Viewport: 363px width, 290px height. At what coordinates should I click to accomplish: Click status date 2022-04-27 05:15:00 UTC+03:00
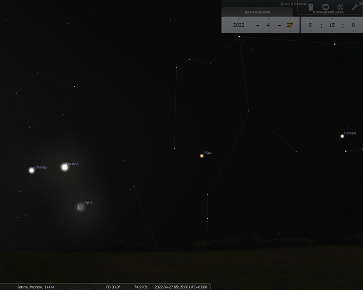coord(181,287)
